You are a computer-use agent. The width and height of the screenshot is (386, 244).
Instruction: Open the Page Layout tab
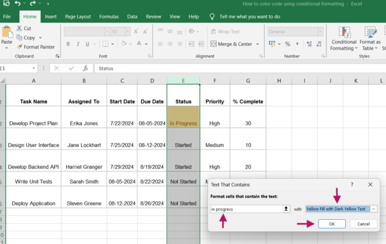(78, 17)
